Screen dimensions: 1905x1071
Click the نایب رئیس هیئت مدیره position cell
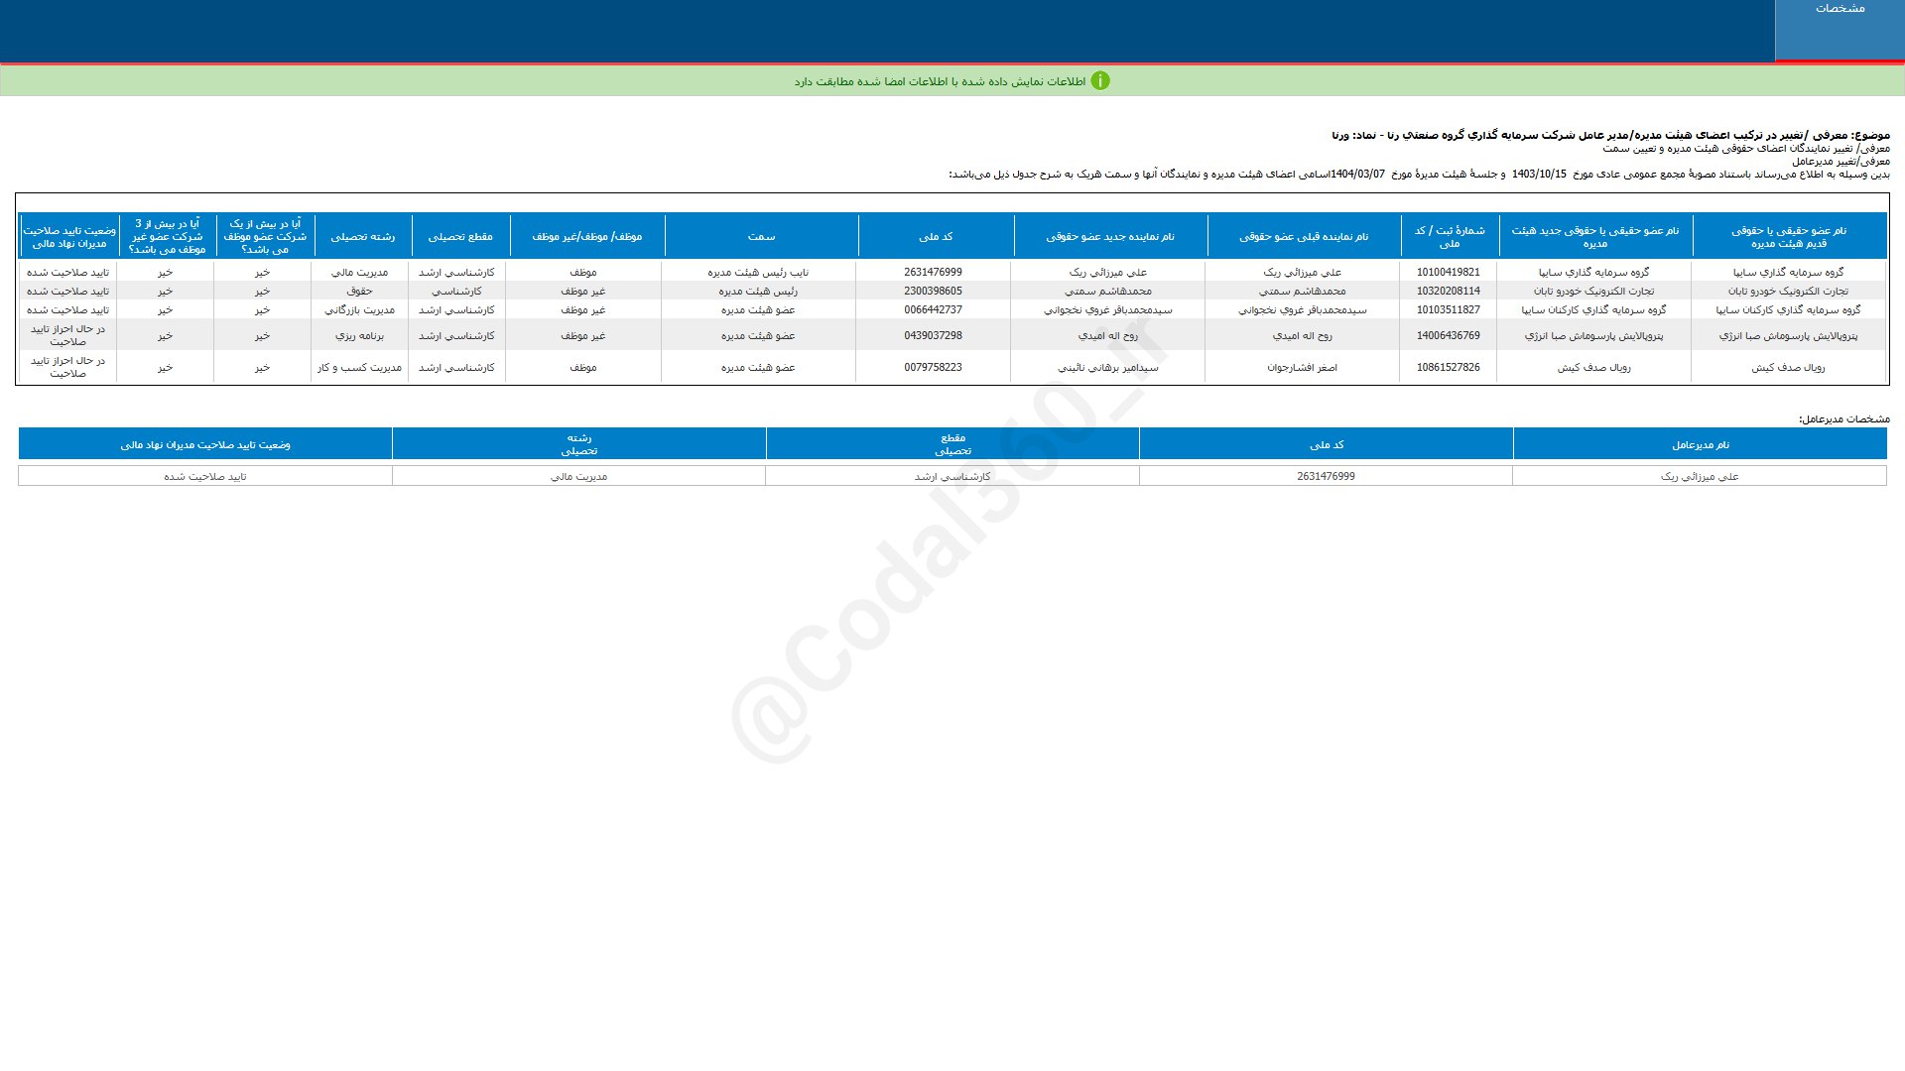(x=758, y=273)
